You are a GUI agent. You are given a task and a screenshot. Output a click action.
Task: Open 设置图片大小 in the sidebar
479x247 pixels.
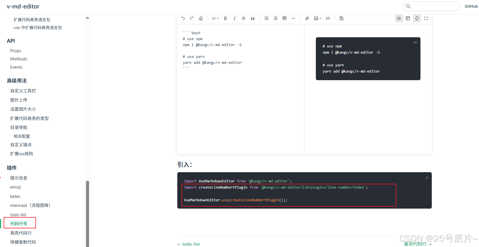point(23,109)
